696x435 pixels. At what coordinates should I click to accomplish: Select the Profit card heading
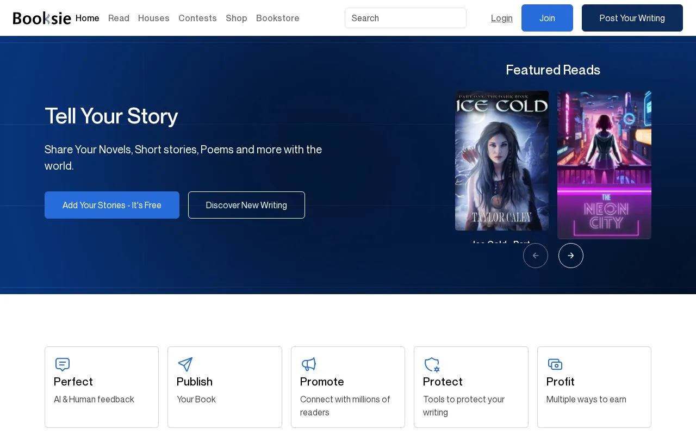coord(561,382)
